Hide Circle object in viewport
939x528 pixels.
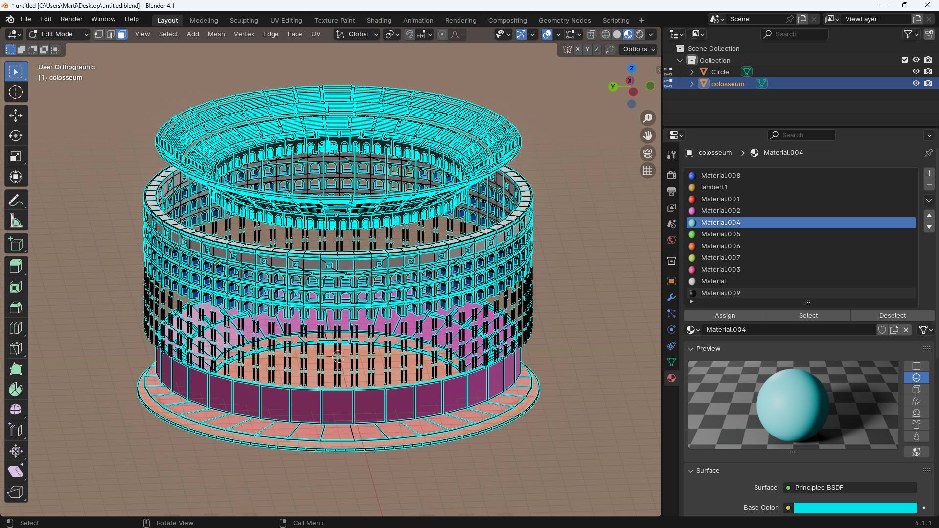916,71
